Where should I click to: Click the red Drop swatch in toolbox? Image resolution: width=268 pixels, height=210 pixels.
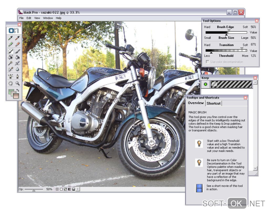point(16,96)
